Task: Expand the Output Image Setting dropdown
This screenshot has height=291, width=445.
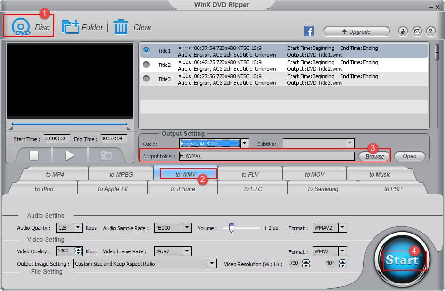Action: (x=212, y=264)
